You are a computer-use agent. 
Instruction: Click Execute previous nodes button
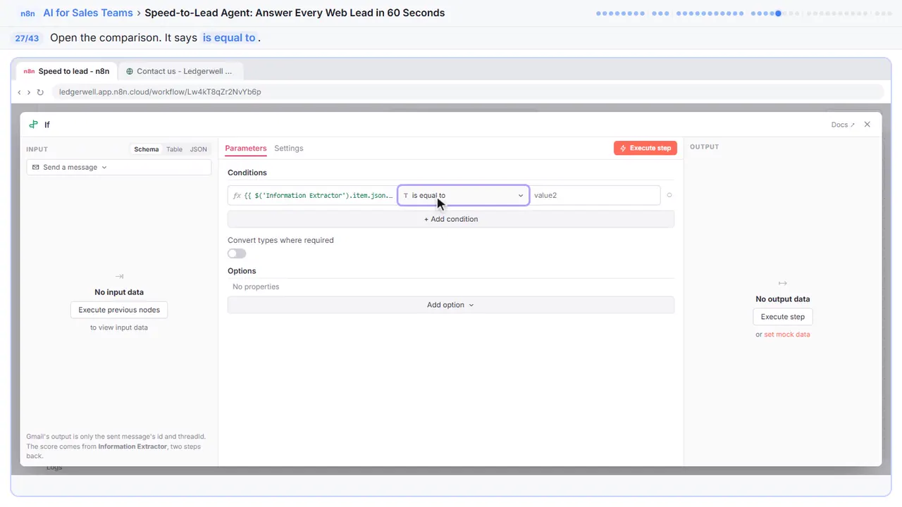(x=119, y=310)
